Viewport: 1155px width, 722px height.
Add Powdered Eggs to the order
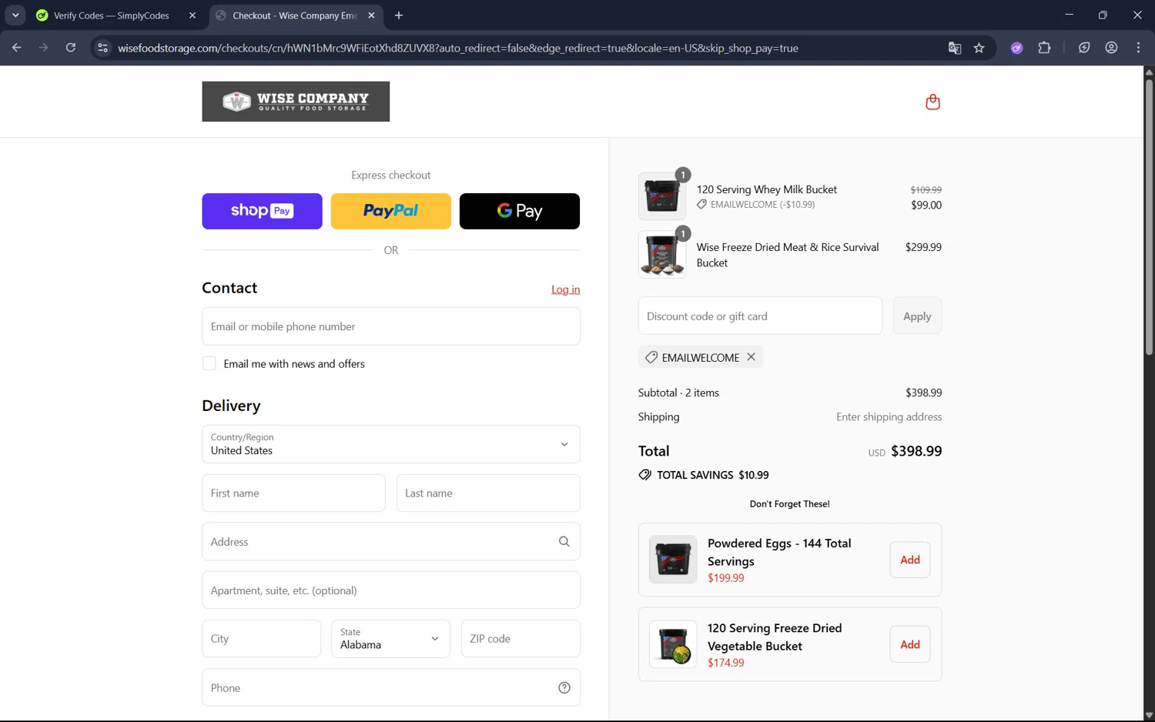pyautogui.click(x=910, y=560)
